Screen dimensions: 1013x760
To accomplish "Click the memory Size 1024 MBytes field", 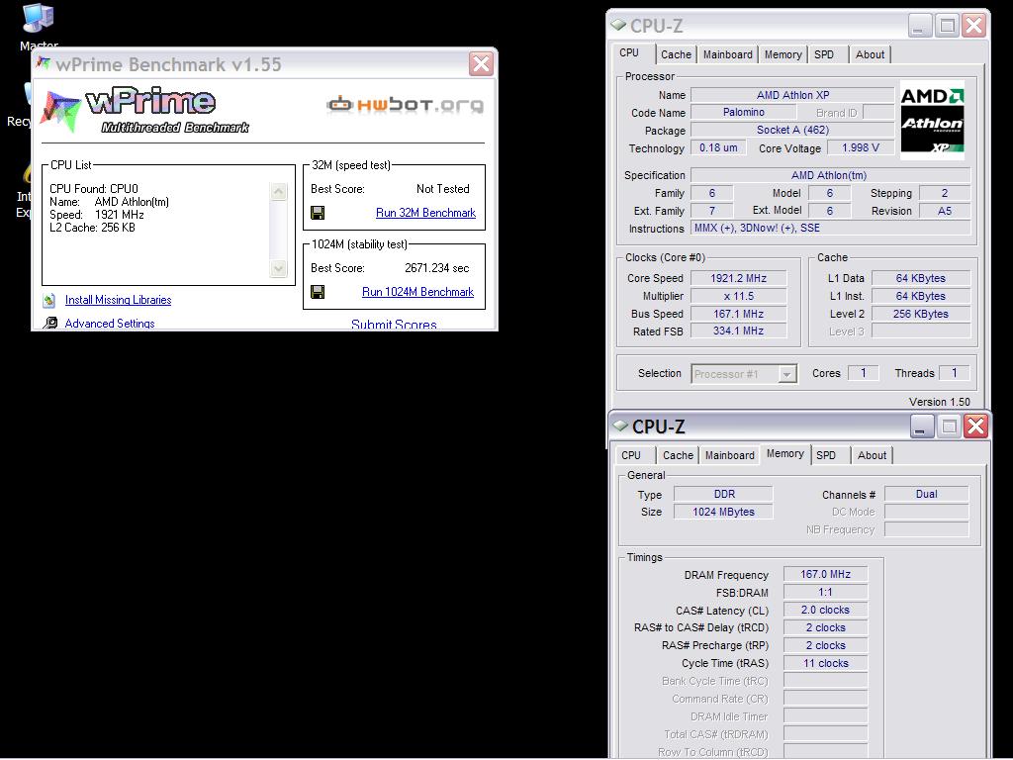I will 723,512.
